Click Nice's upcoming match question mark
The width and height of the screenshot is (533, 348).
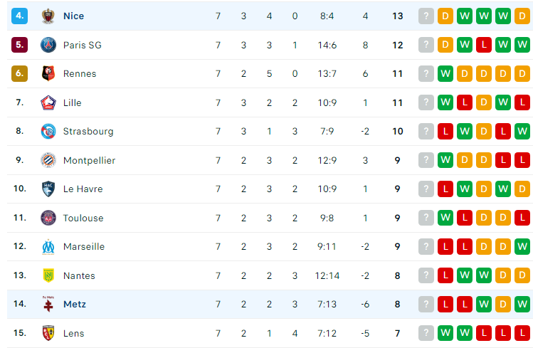(426, 16)
